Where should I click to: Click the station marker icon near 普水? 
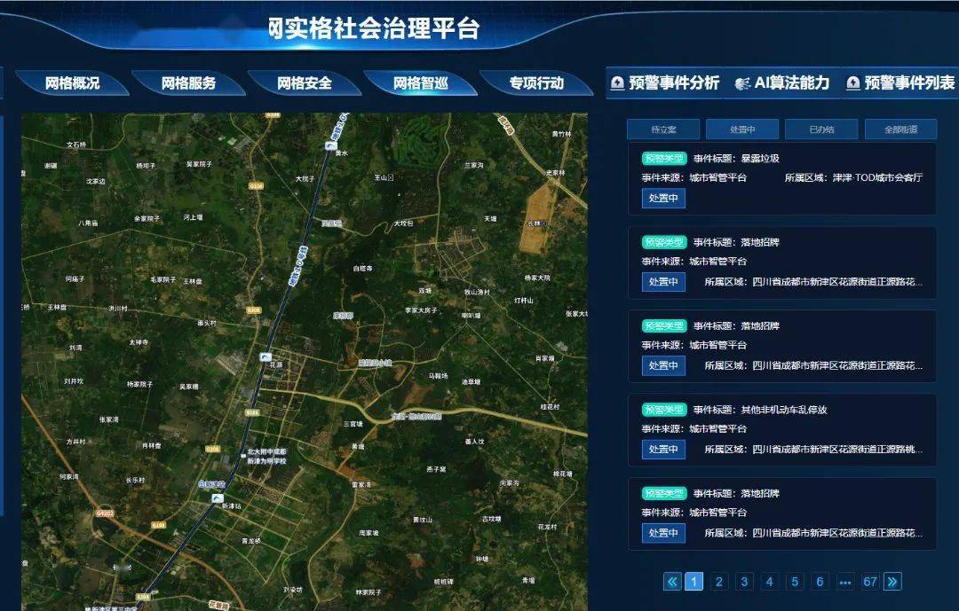pyautogui.click(x=331, y=145)
